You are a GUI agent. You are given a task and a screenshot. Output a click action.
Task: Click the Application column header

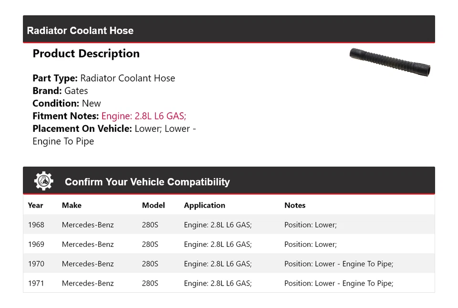click(204, 205)
